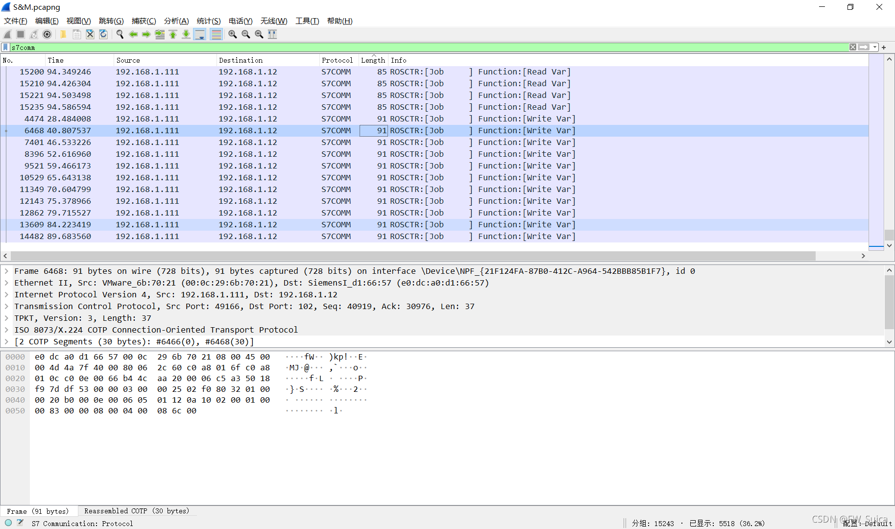Add a filter button with the plus icon
This screenshot has width=895, height=529.
[x=884, y=48]
